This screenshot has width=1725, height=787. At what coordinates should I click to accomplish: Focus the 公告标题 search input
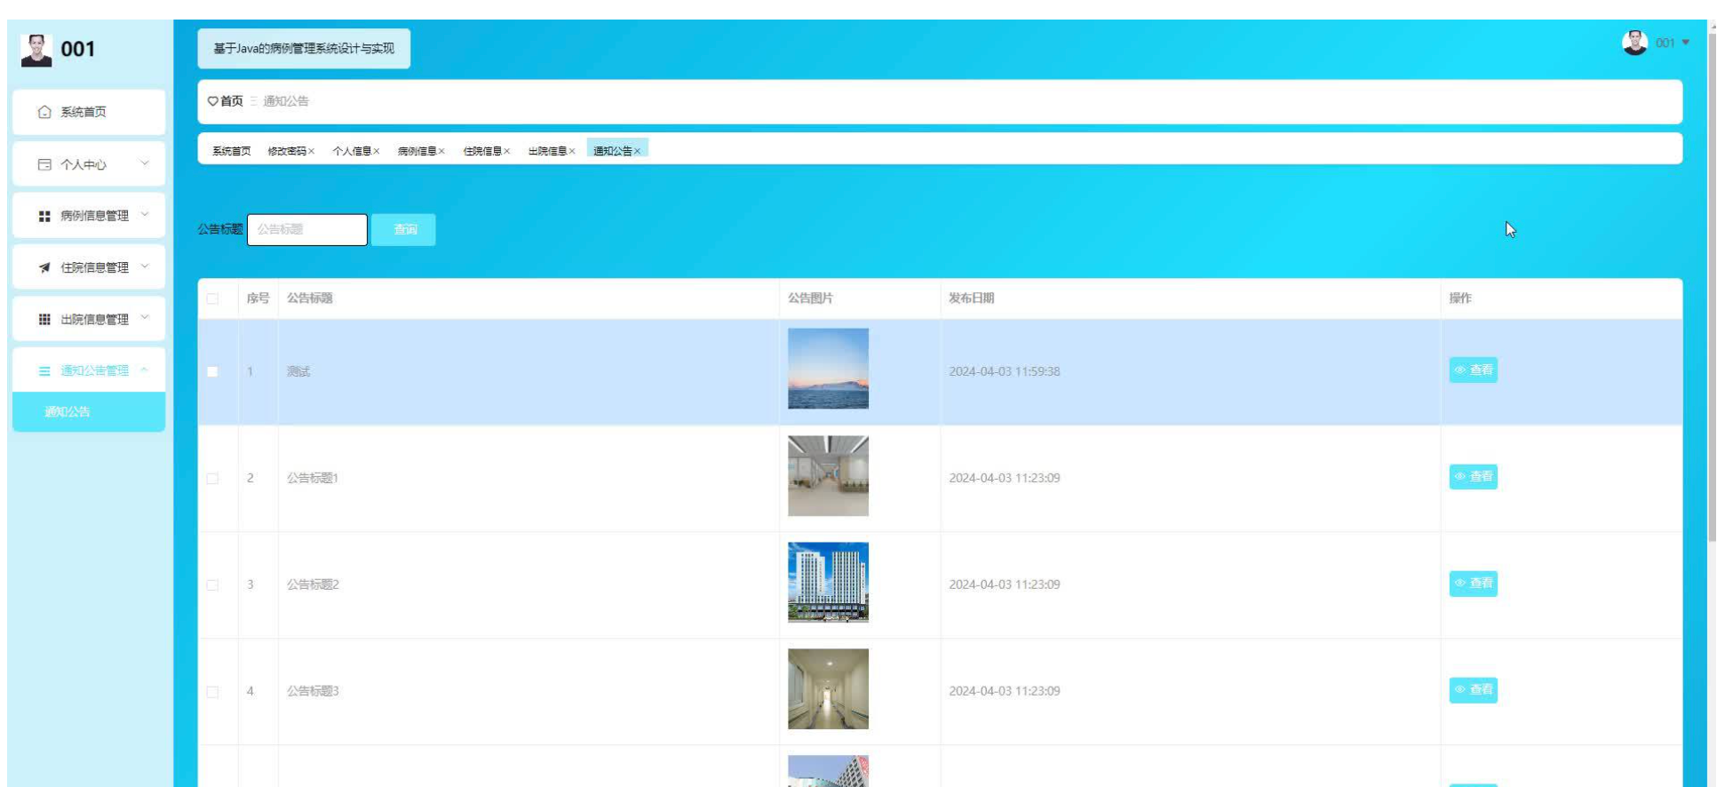(306, 229)
